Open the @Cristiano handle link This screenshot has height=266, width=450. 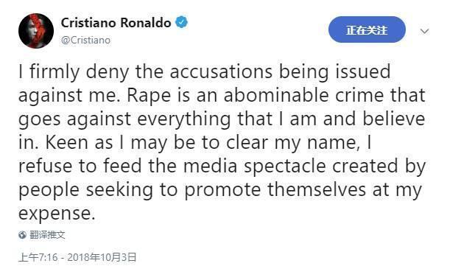85,40
